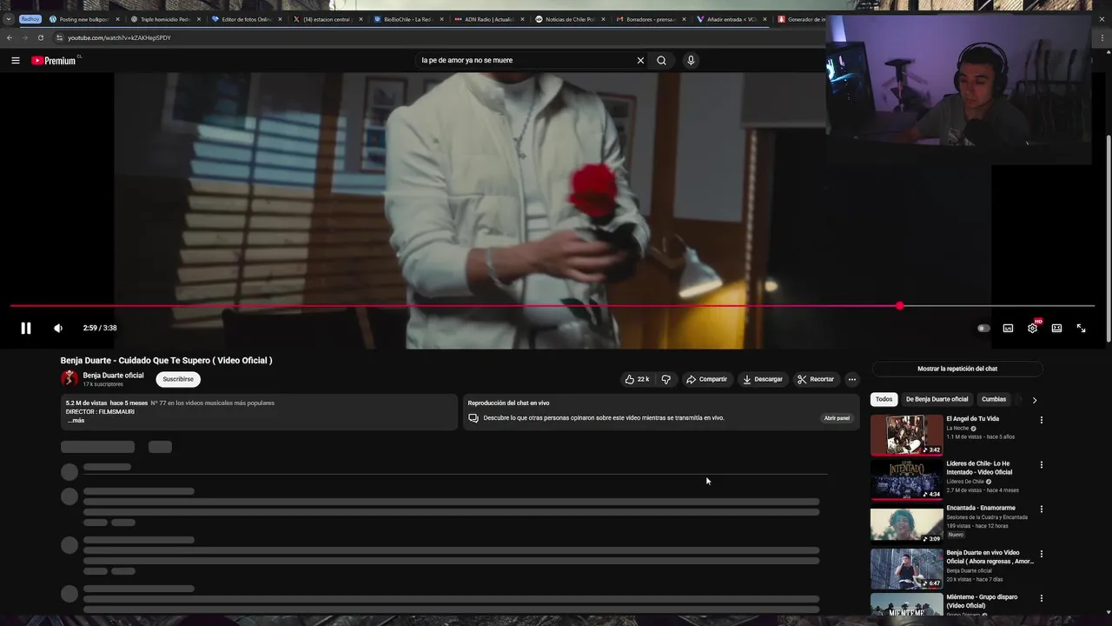
Task: Open the video title Cuidado Que Te Supero
Action: click(x=166, y=361)
